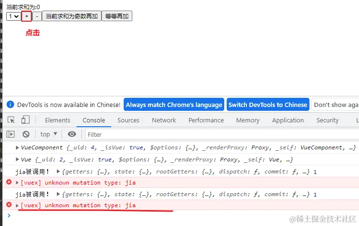Image resolution: width=359 pixels, height=226 pixels.
Task: Click 当前求和为奇数再加 button
Action: click(x=72, y=16)
